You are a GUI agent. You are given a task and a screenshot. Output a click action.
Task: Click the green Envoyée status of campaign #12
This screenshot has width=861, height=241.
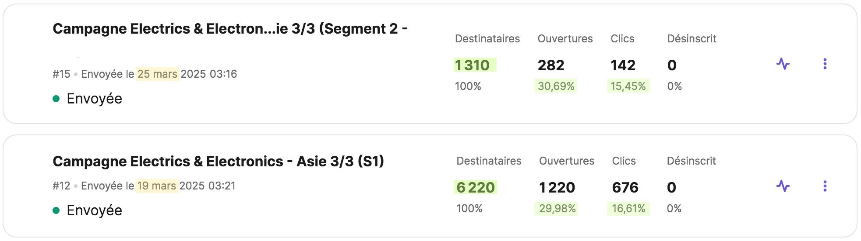point(94,210)
